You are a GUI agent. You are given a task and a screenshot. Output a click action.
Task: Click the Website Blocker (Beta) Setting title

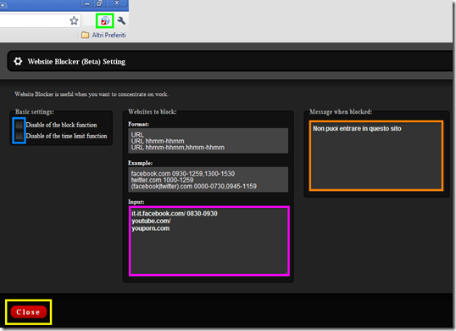tap(76, 62)
